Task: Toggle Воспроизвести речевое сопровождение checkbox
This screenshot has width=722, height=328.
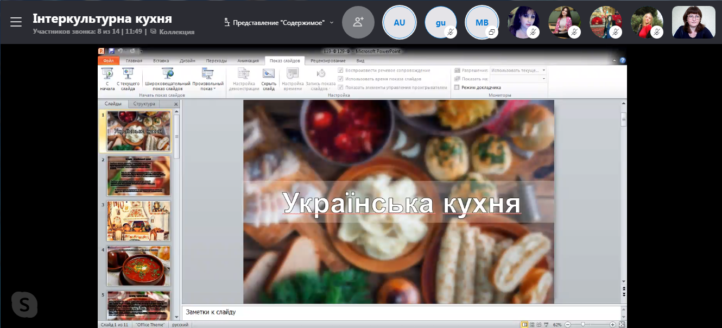Action: [x=340, y=71]
